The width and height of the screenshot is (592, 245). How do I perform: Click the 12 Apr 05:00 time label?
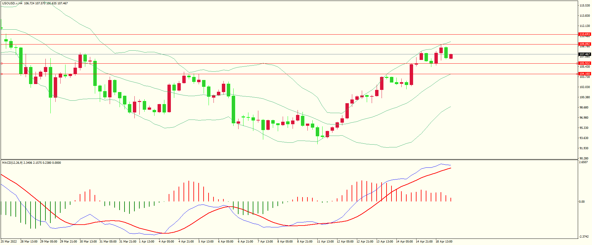coord(345,242)
